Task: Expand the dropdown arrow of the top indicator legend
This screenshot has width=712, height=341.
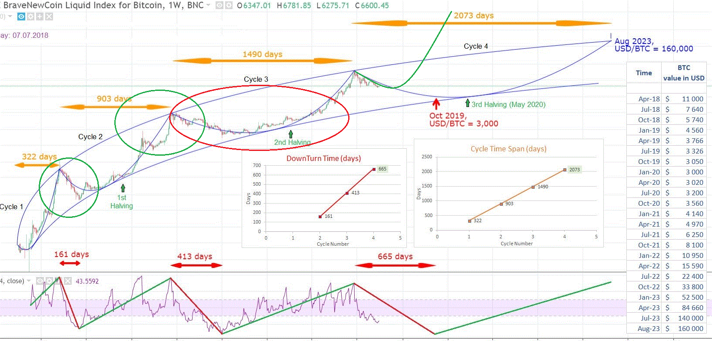Action: point(10,17)
